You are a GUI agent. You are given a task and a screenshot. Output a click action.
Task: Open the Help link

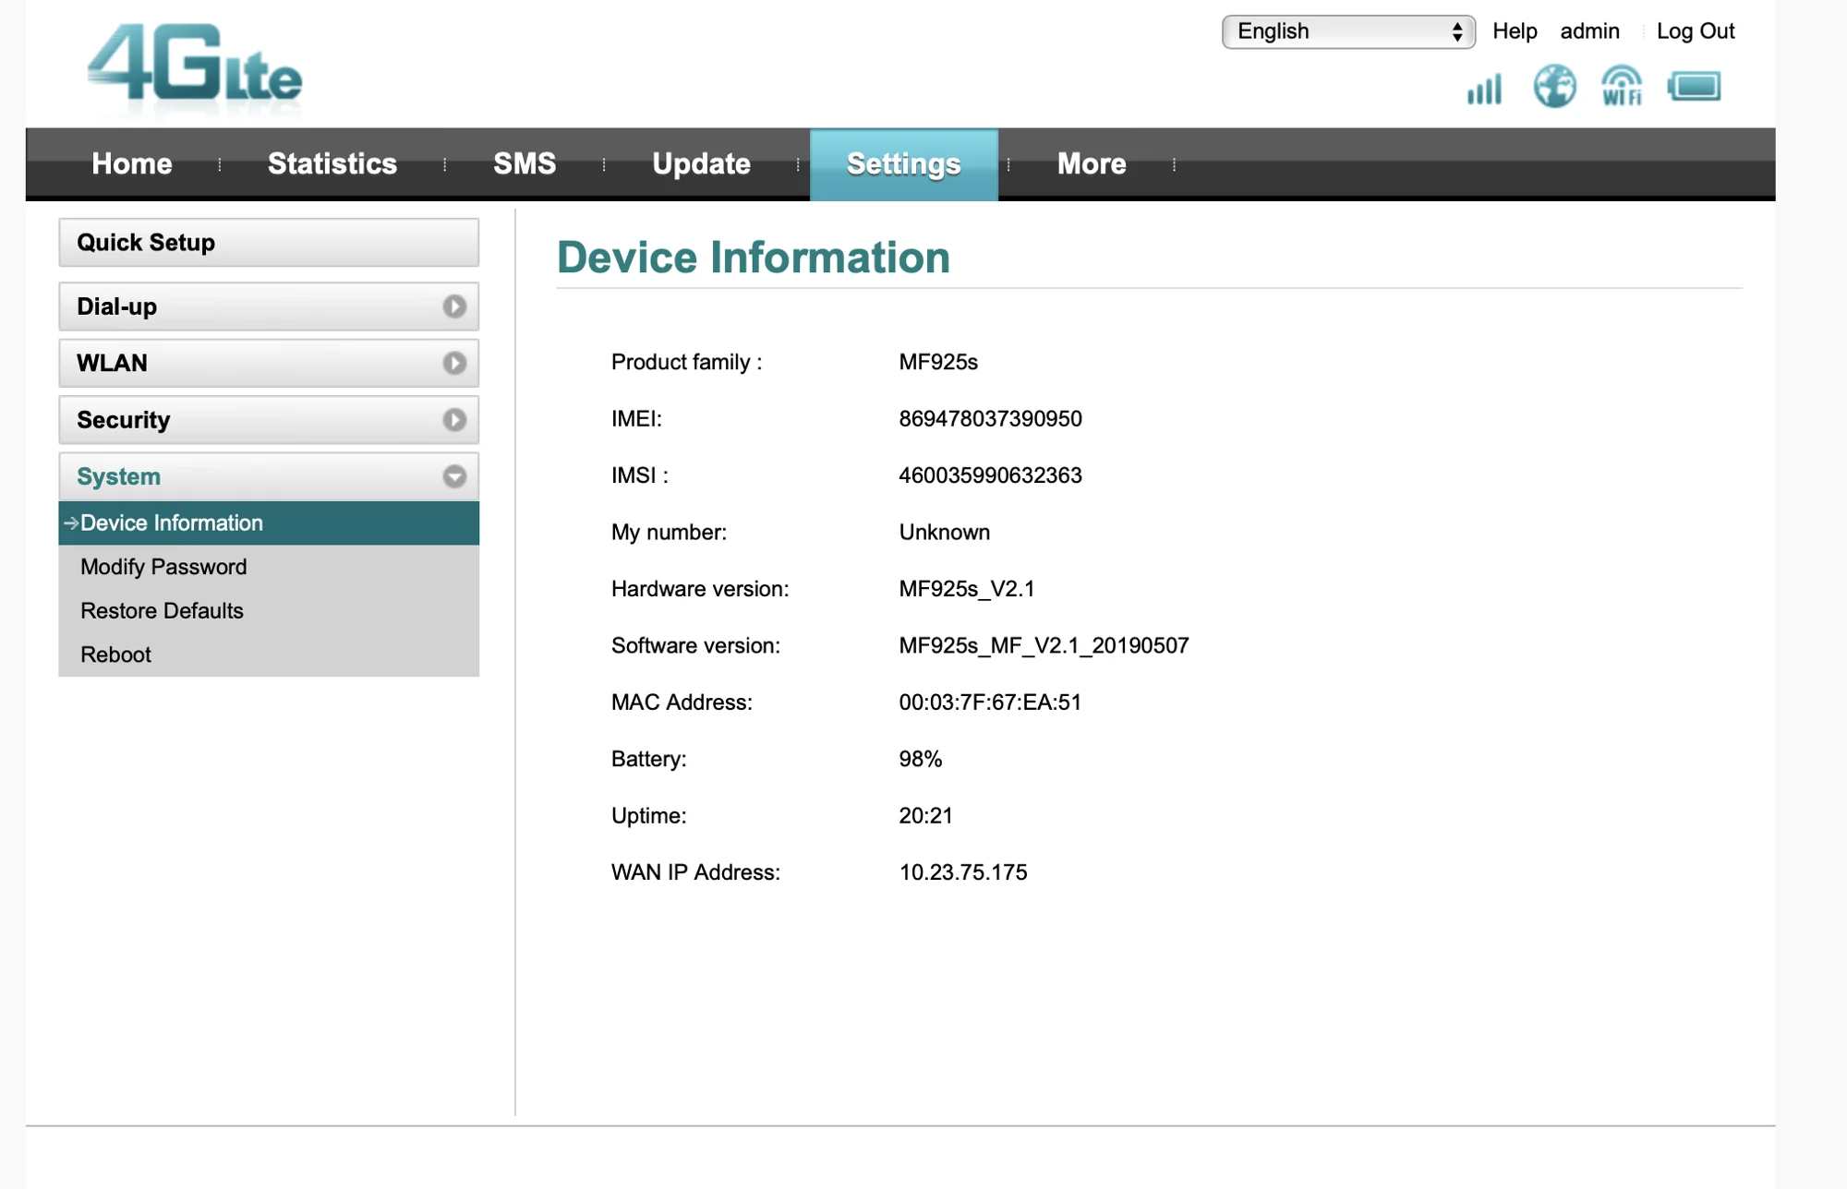tap(1515, 31)
